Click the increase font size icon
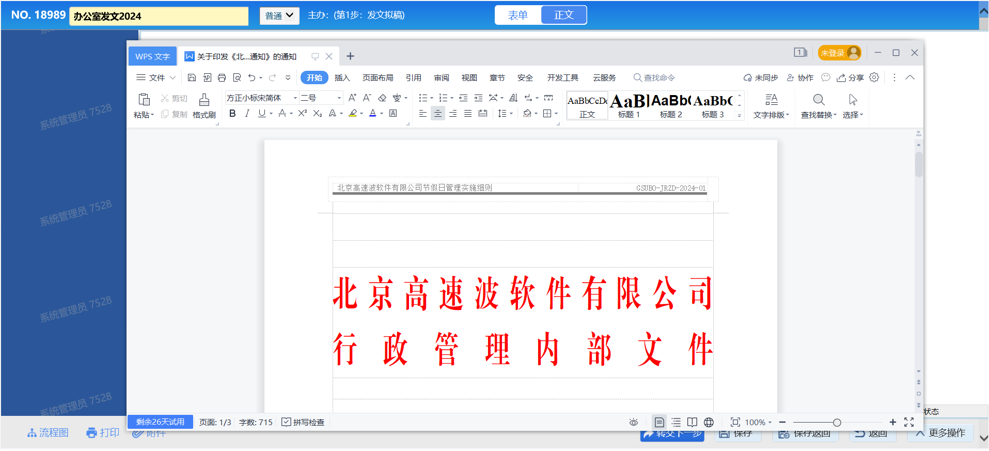 point(352,98)
